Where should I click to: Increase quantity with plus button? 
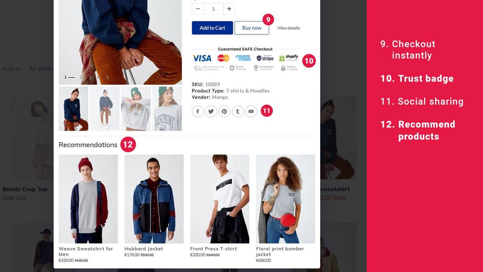229,9
